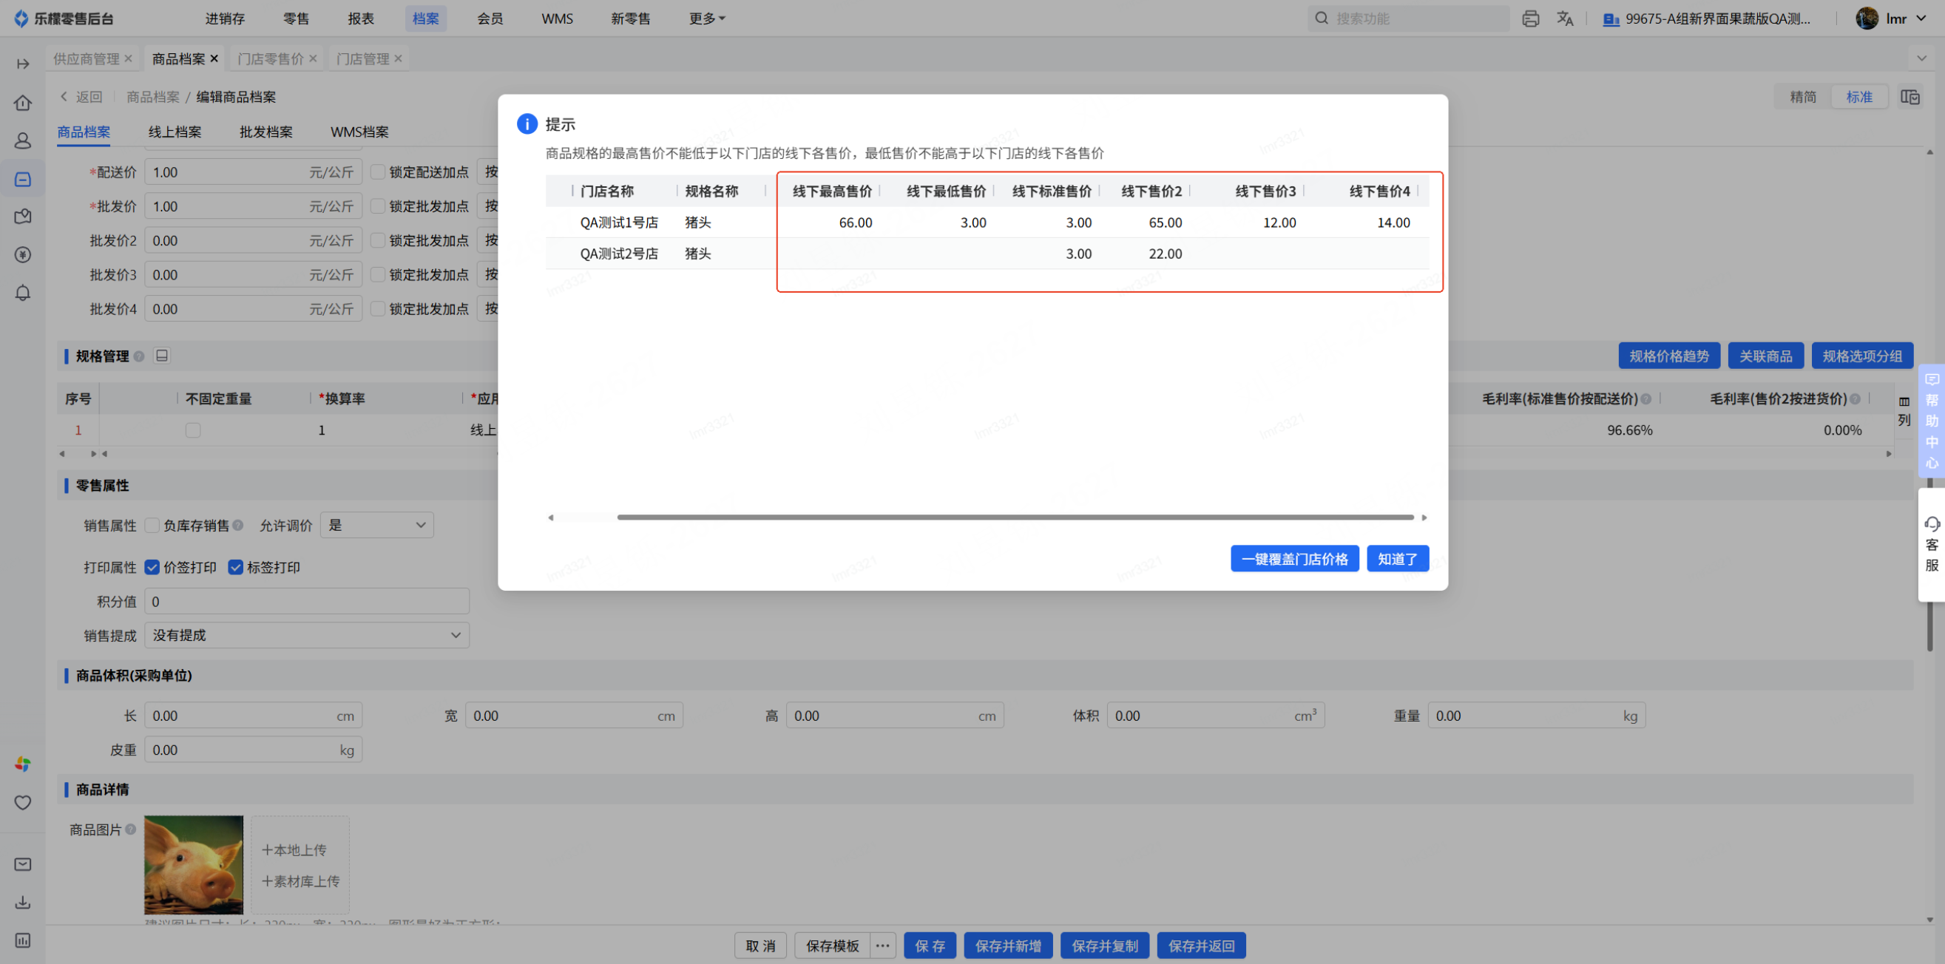Open the 报表 menu in the top bar

click(360, 19)
